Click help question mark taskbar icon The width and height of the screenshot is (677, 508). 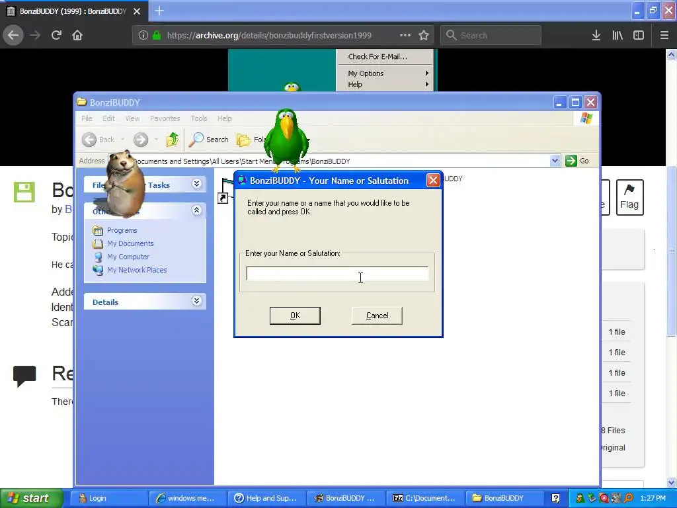(x=556, y=498)
